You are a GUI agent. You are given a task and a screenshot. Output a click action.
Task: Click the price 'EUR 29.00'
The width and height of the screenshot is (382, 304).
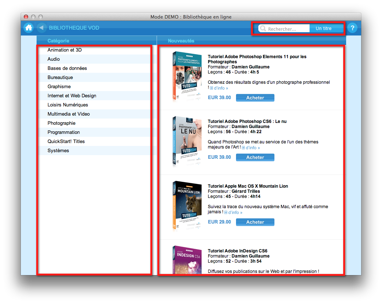point(219,222)
